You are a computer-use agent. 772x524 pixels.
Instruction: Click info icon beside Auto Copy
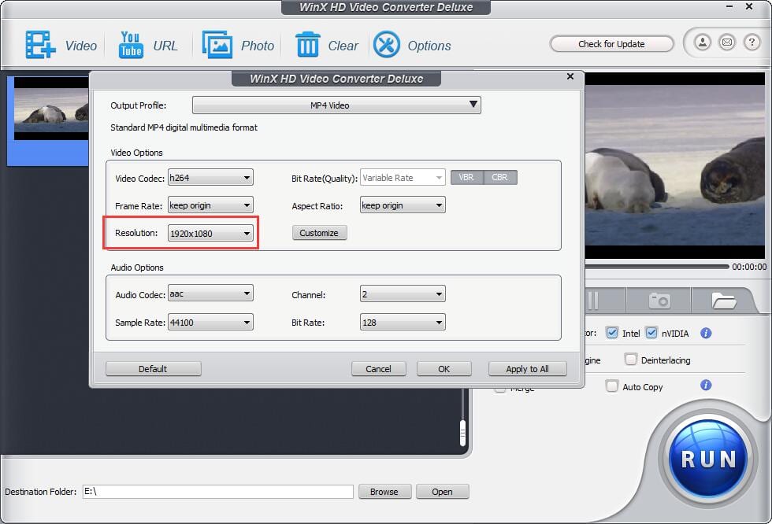[x=706, y=386]
